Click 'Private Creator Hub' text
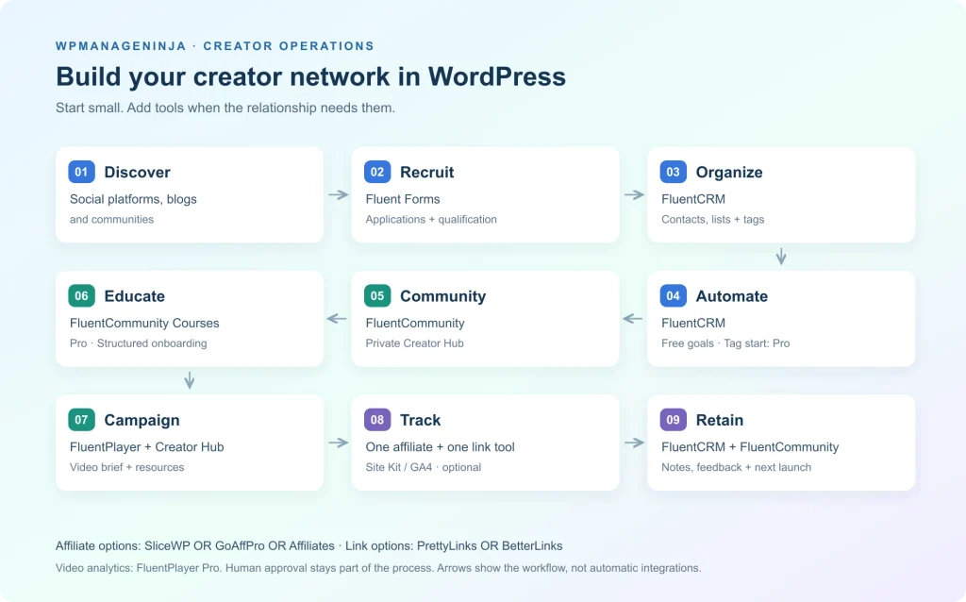 pos(414,343)
